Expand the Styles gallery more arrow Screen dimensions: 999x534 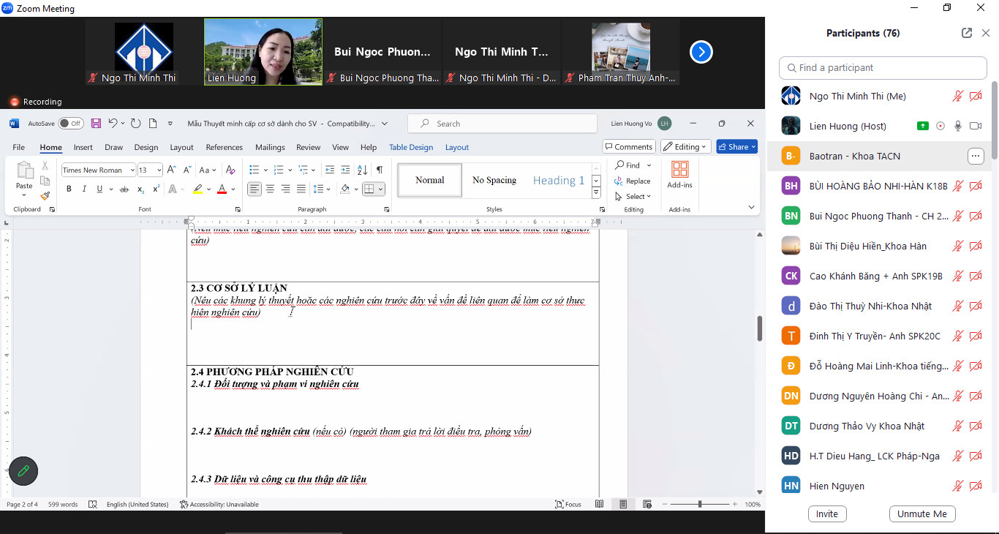point(596,193)
